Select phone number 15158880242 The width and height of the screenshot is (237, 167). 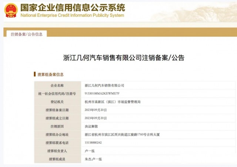(x=93, y=143)
